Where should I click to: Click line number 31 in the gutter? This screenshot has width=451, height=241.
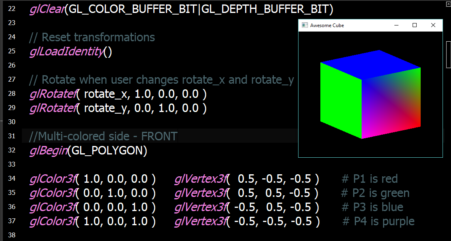point(11,136)
